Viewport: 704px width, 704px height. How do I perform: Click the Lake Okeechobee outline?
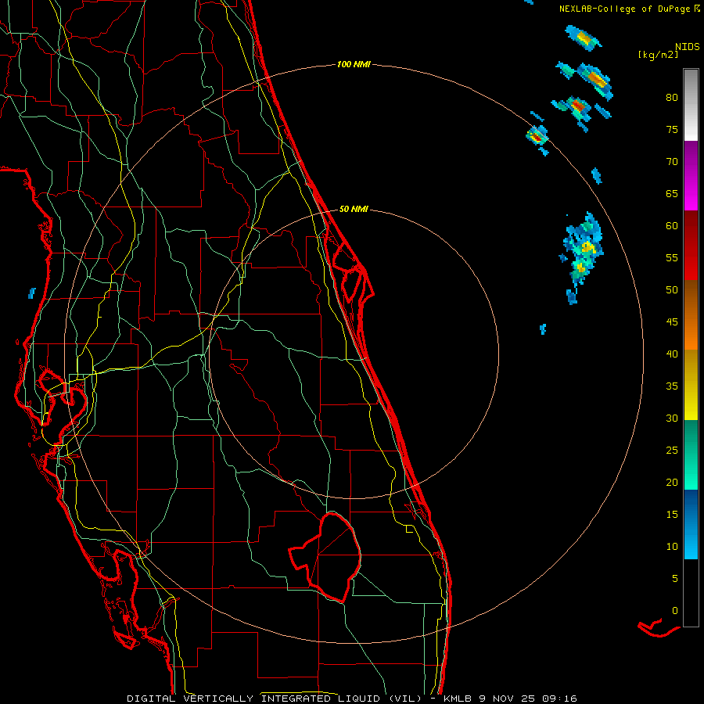[326, 557]
